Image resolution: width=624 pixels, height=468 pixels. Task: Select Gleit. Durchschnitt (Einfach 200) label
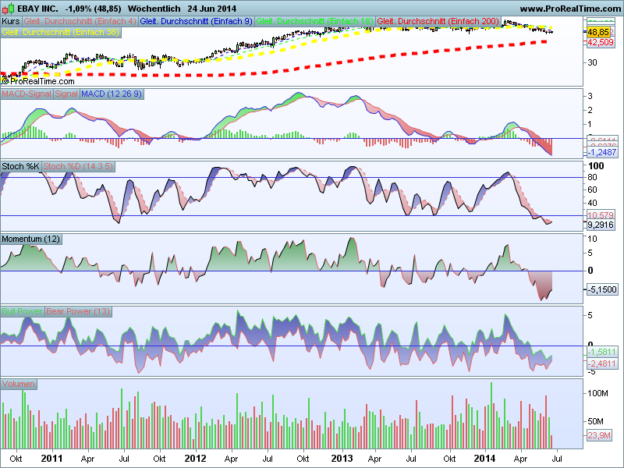(x=438, y=22)
